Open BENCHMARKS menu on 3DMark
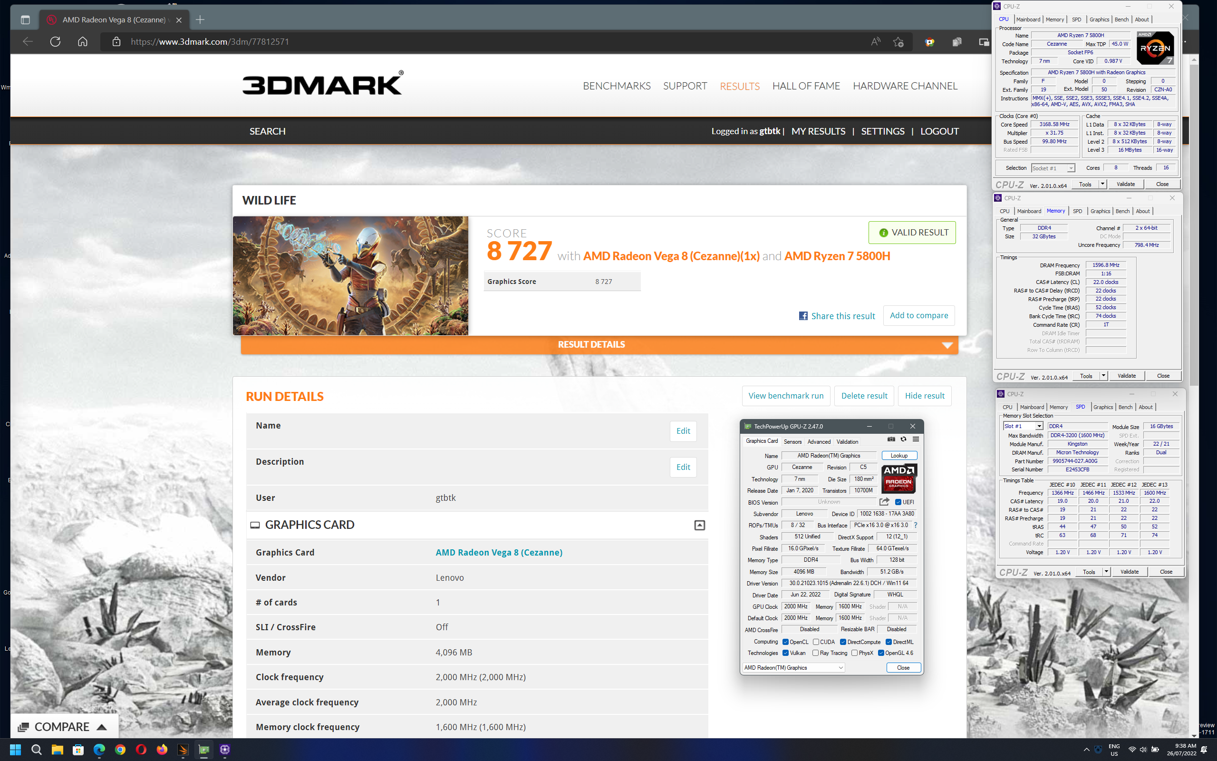 617,86
